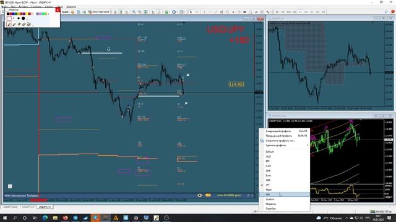The image size is (396, 222).
Task: Close the ink drawing palette
Action: 58,10
